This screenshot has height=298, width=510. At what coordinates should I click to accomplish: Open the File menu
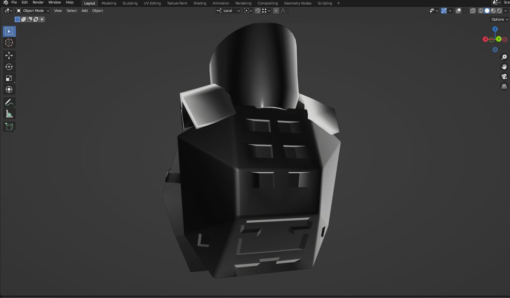pos(14,3)
